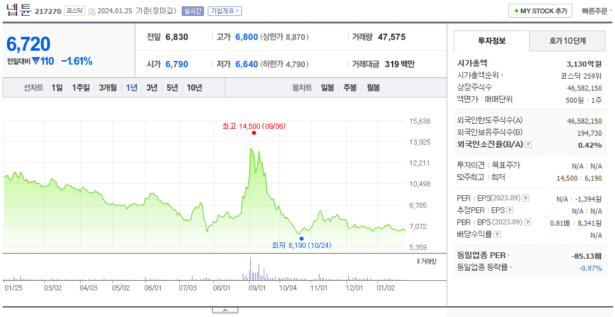Click the 0.42% foreign ownership value
615x317 pixels.
590,145
